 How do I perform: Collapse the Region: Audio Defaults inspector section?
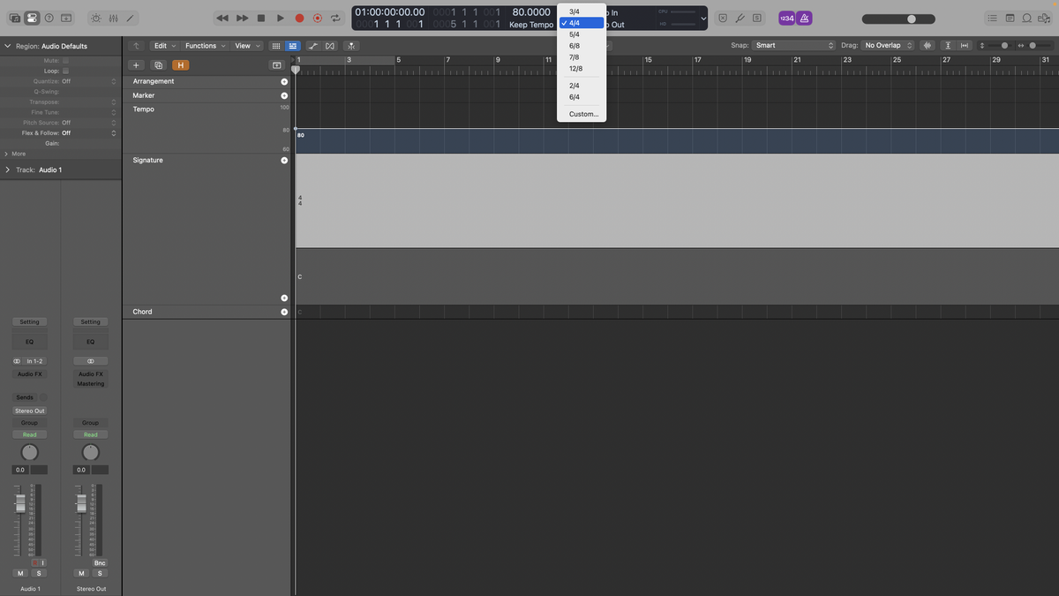coord(7,45)
